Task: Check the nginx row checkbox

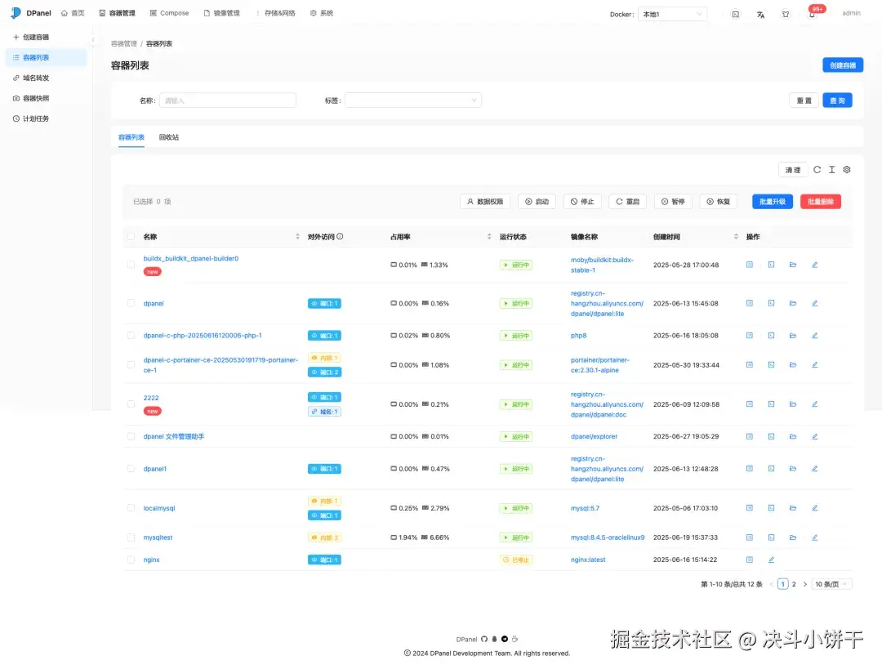Action: [131, 560]
